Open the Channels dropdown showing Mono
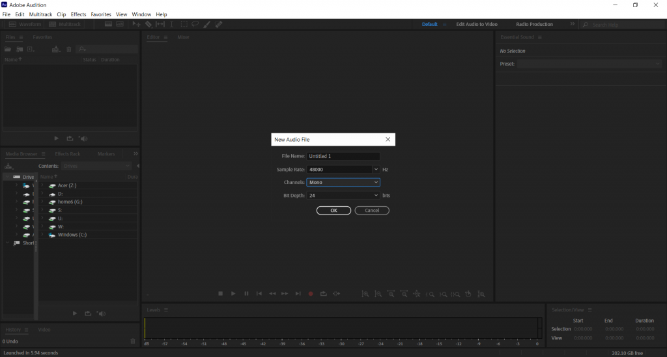 tap(343, 182)
